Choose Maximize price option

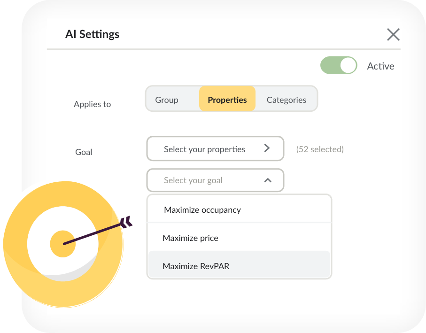(239, 238)
